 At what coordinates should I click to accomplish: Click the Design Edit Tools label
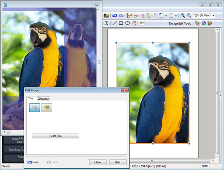pyautogui.click(x=180, y=23)
